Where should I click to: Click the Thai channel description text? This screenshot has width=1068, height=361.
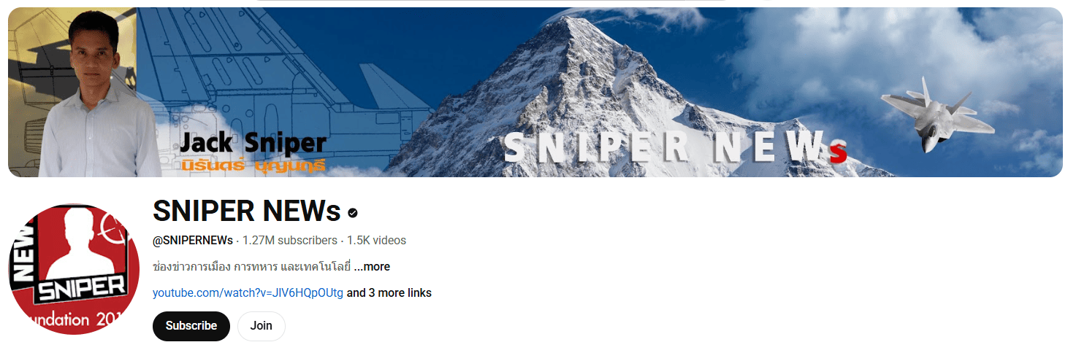coord(252,267)
